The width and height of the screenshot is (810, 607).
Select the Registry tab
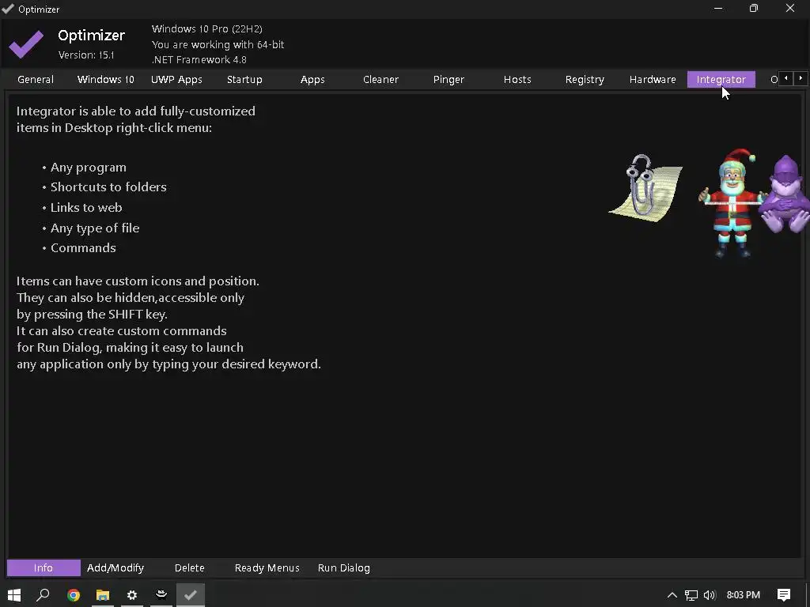585,80
